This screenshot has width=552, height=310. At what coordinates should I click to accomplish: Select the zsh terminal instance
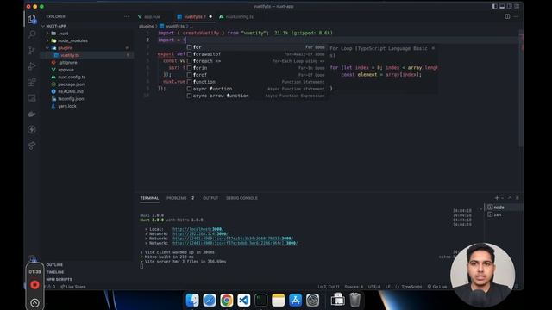tap(498, 214)
